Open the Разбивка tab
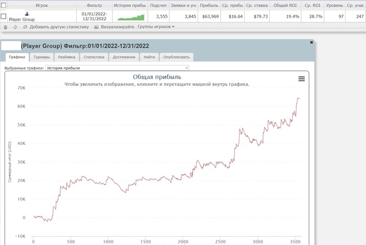 point(67,57)
